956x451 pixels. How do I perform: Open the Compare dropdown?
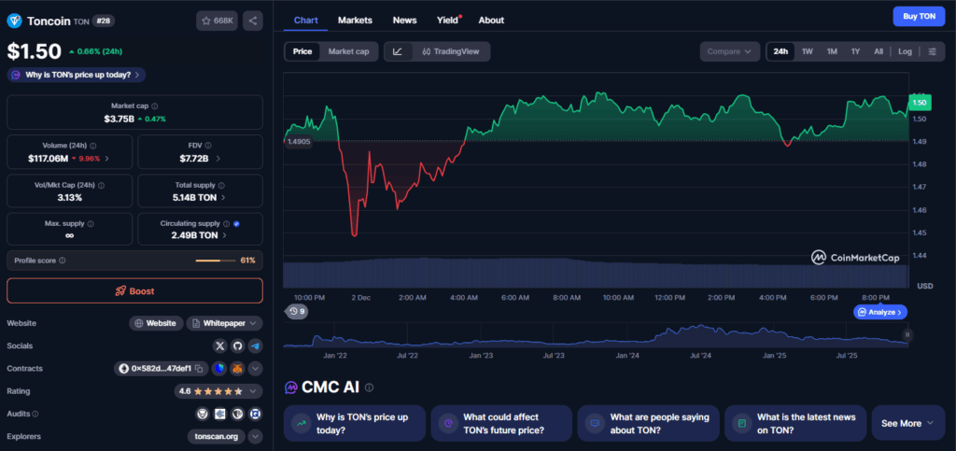point(729,51)
